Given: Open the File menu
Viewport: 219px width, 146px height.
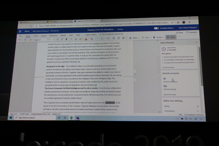Looking at the screenshot, I should (21, 36).
